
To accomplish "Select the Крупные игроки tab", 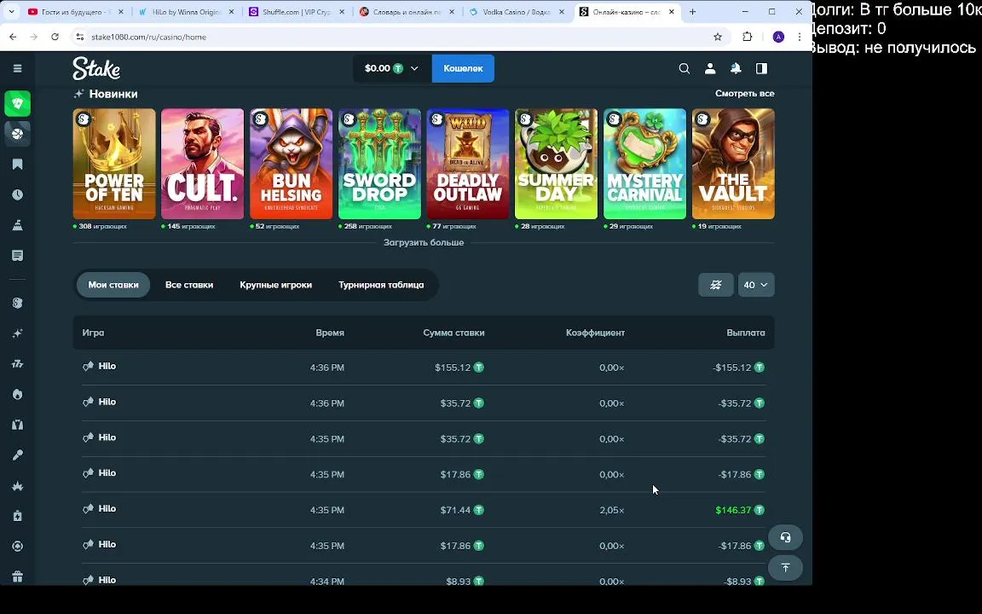I will (275, 285).
